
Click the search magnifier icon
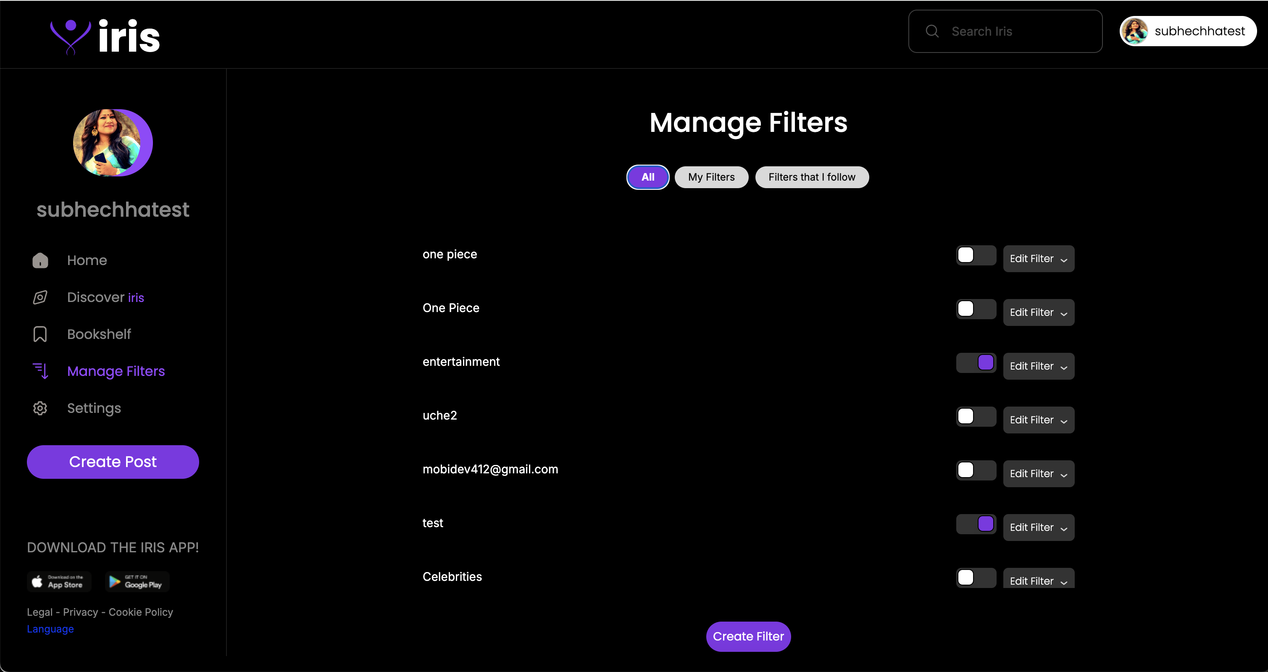coord(932,31)
